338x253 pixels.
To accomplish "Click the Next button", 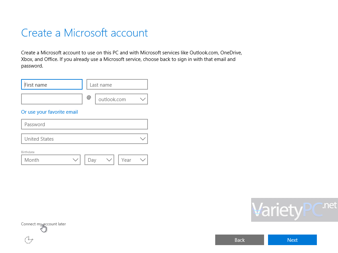I will pyautogui.click(x=292, y=240).
